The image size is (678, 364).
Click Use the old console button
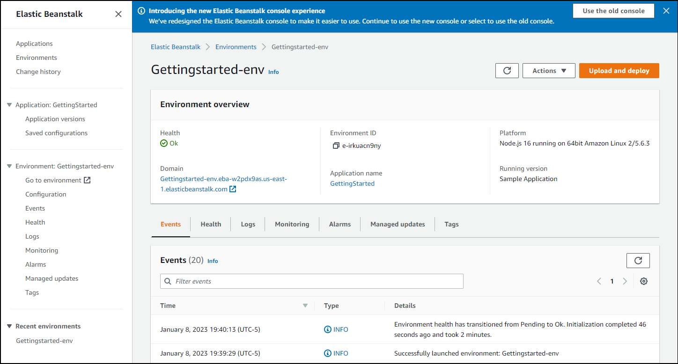(613, 11)
